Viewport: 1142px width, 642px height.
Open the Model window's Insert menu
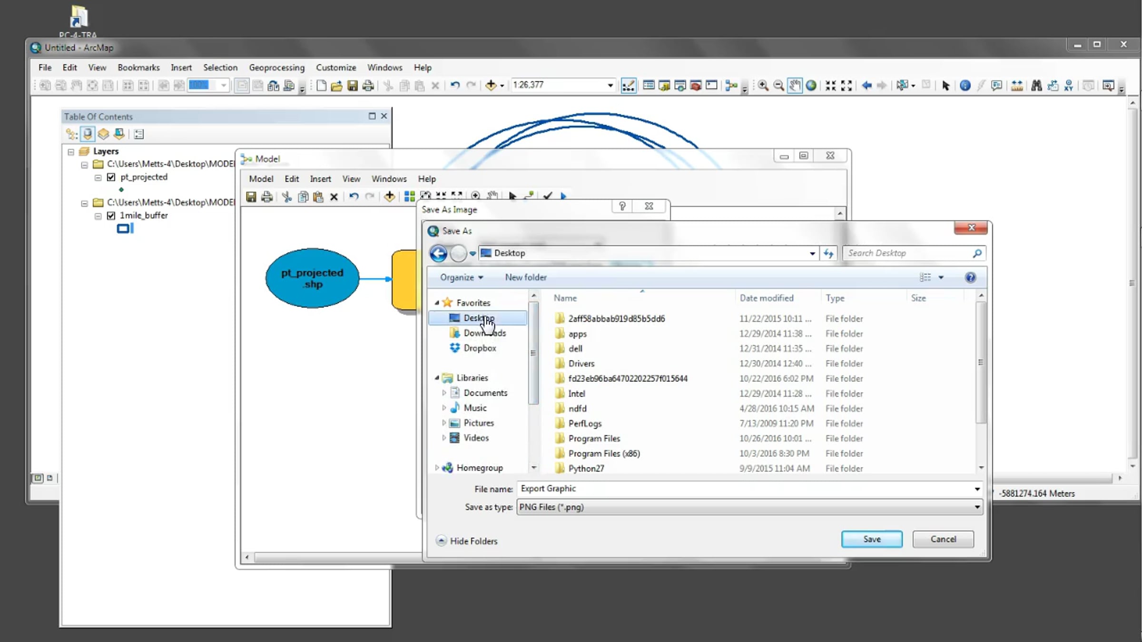pyautogui.click(x=320, y=179)
